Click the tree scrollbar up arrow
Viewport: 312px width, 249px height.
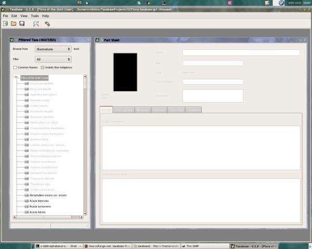[85, 76]
